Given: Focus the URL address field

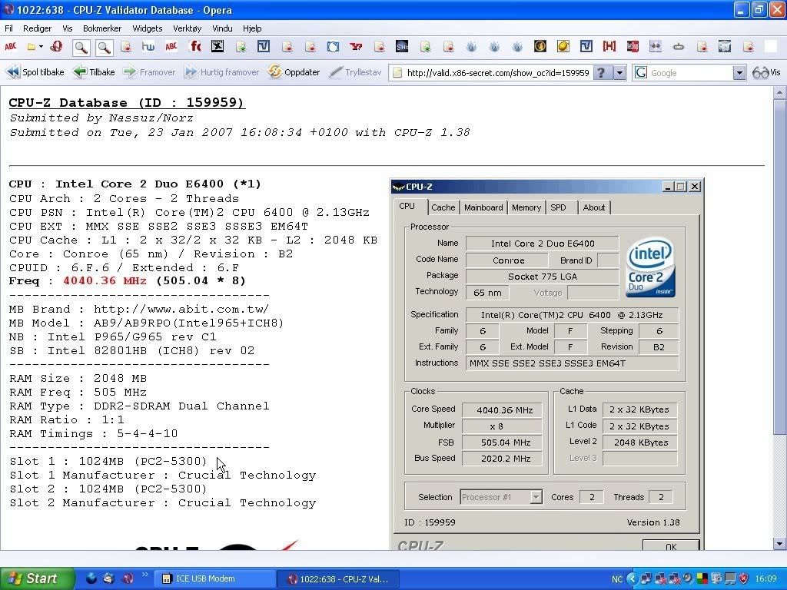Looking at the screenshot, I should point(498,73).
